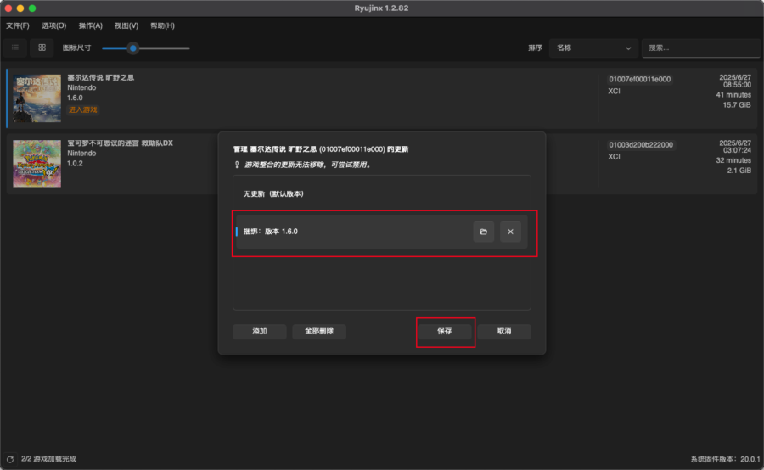This screenshot has height=470, width=764.
Task: Switch to grid view icon in toolbar
Action: click(x=42, y=48)
